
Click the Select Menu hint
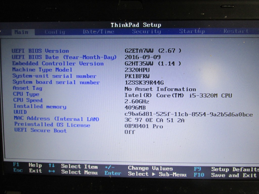point(79,172)
